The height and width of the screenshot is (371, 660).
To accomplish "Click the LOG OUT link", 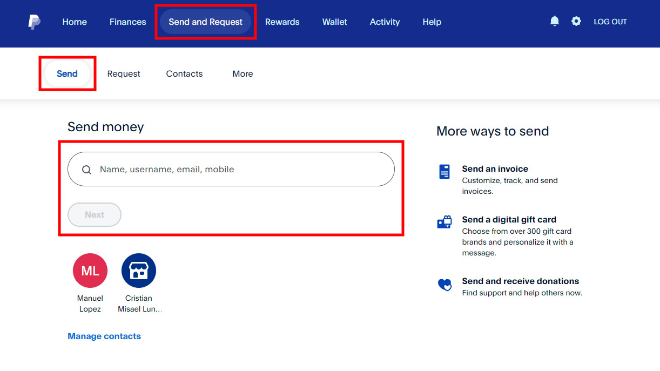I will 610,22.
